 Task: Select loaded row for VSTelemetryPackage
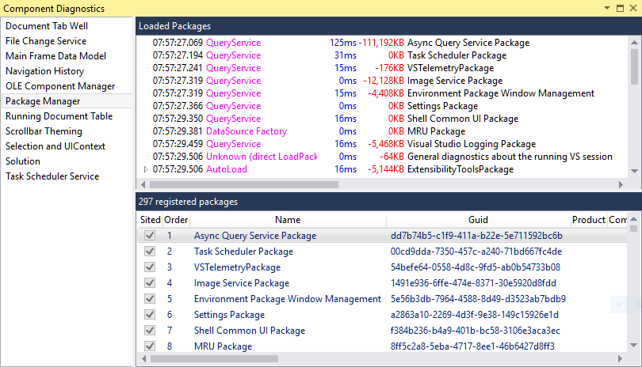pyautogui.click(x=382, y=68)
